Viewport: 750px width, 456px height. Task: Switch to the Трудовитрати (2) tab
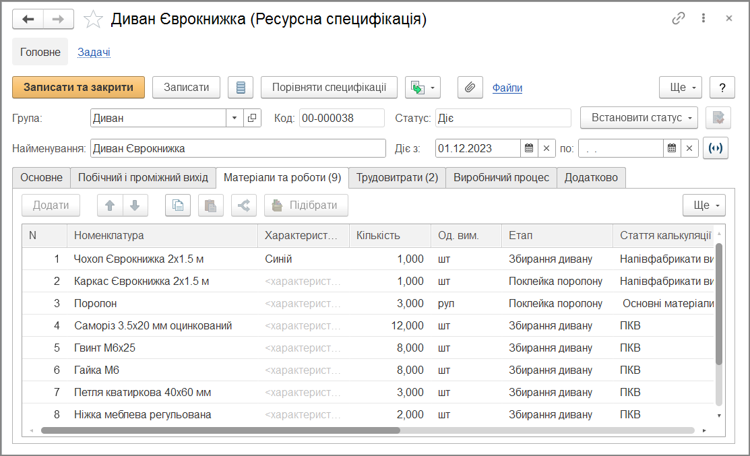pos(397,178)
